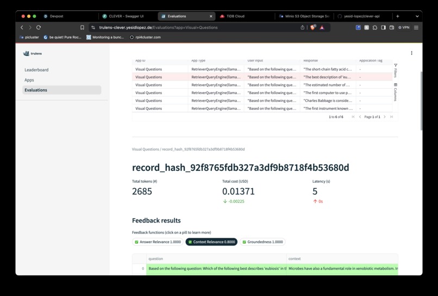Open the blue extension icon in toolbar
Screen dimensions: 438x296
pos(358,27)
